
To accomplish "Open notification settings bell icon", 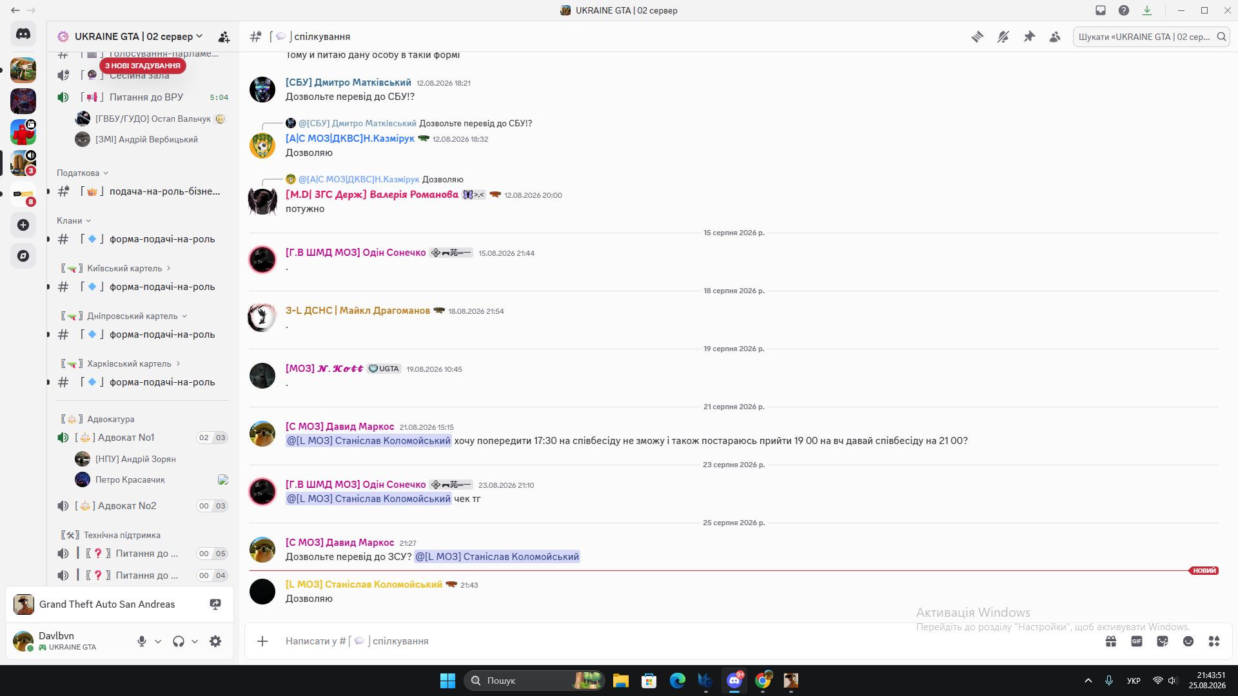I will 1003,37.
